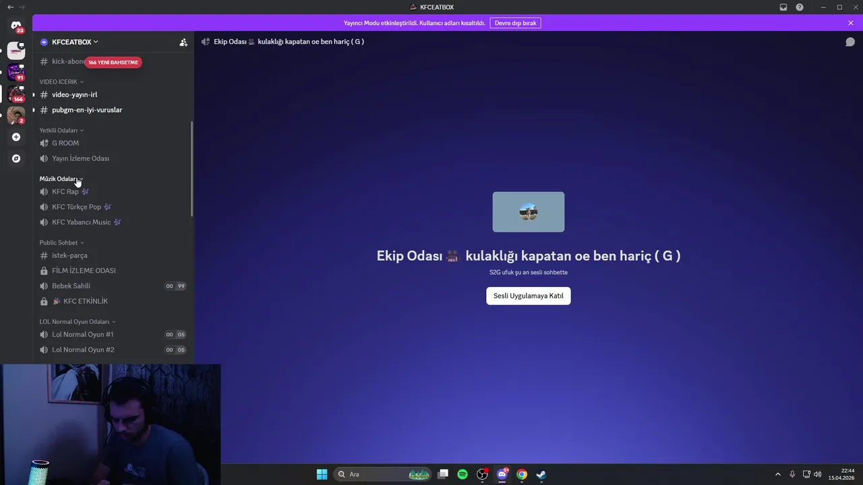
Task: Open Spotify from the taskbar
Action: 463,474
